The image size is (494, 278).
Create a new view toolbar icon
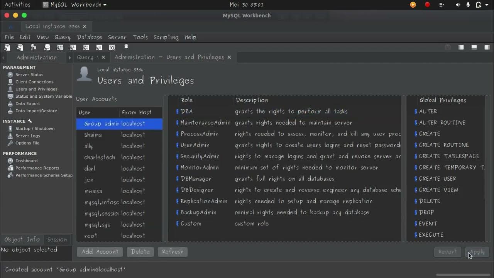pos(73,47)
